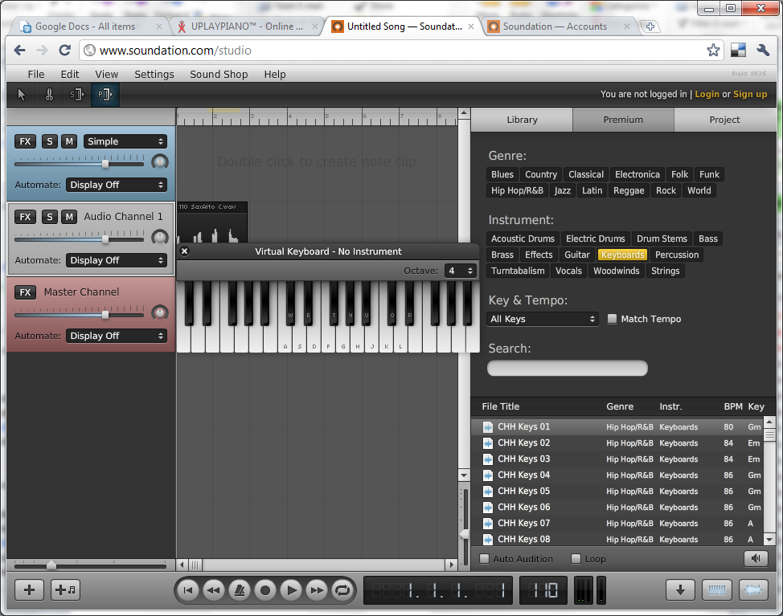Enable the Loop checkbox

pyautogui.click(x=576, y=559)
